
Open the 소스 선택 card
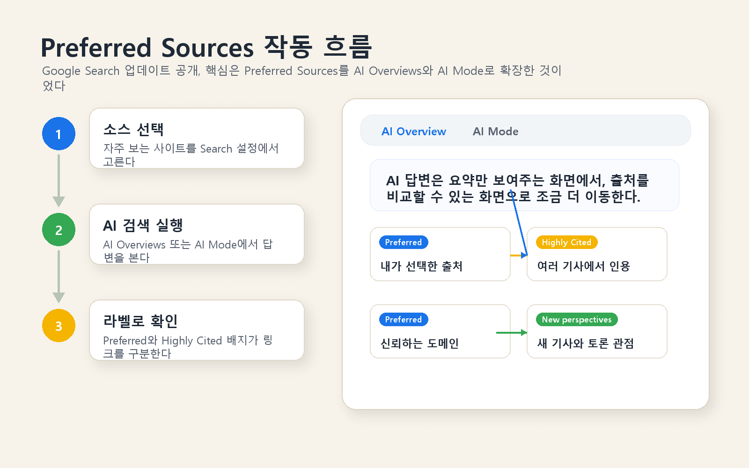click(197, 138)
